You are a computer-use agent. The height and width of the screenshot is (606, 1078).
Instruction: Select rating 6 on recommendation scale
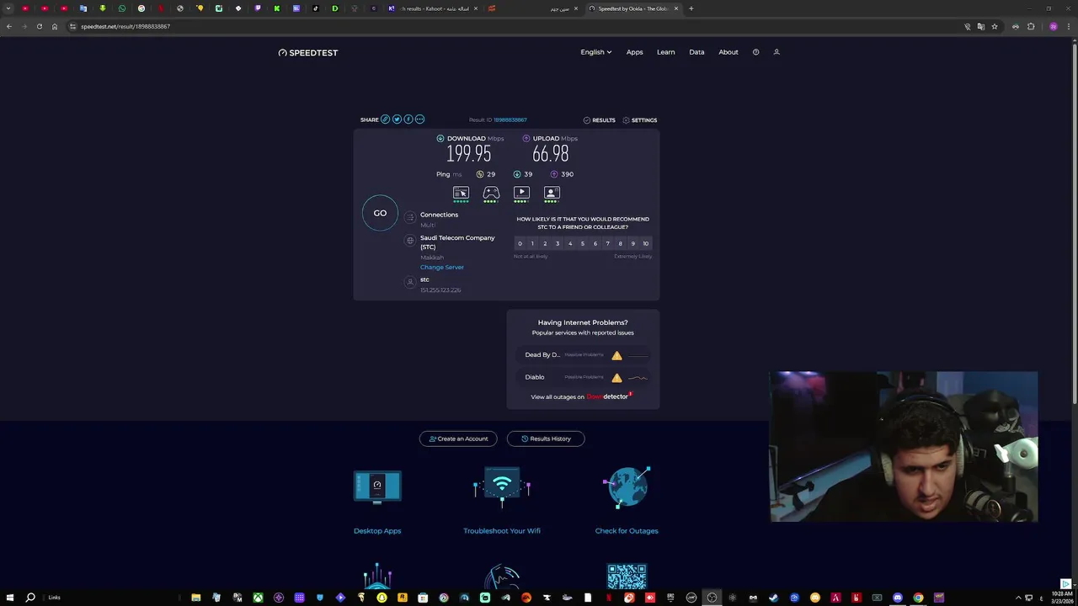pos(595,243)
